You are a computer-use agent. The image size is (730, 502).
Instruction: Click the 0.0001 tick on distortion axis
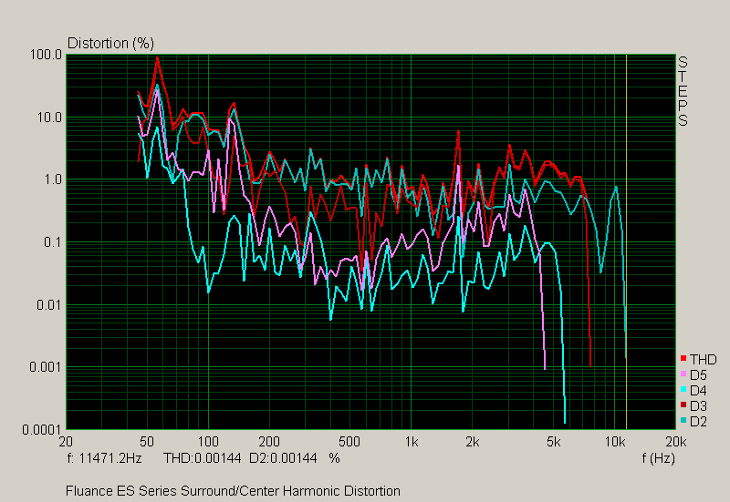coord(42,429)
